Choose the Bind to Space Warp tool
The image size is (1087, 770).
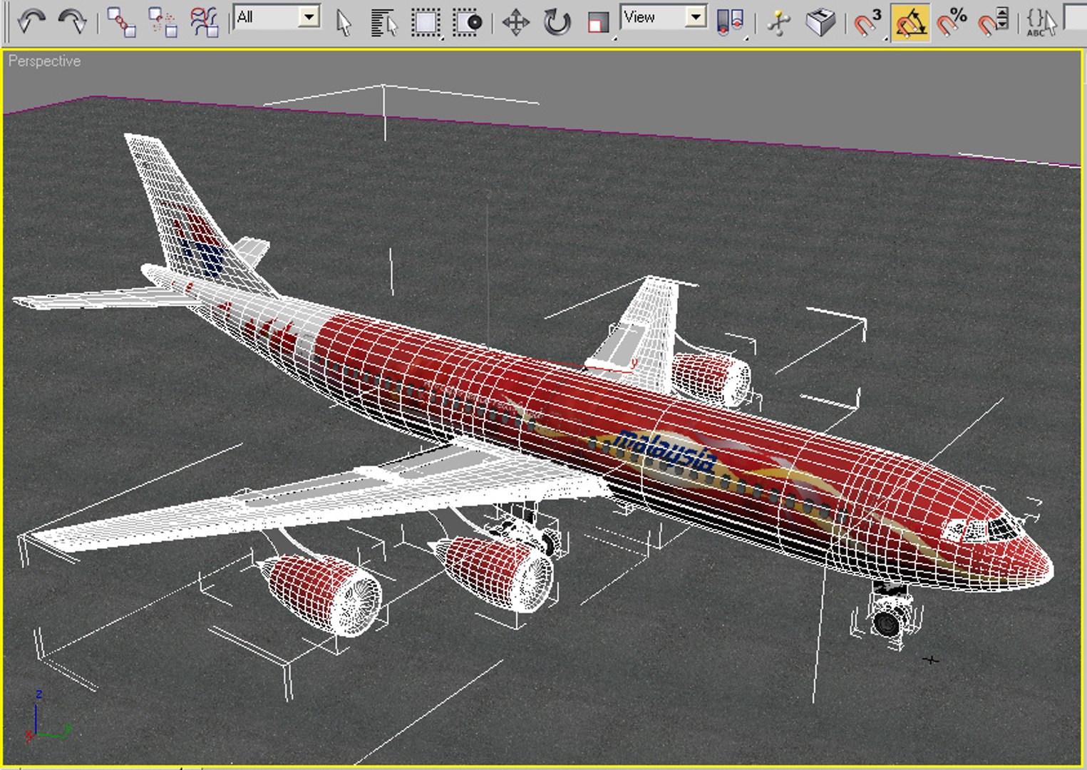[205, 22]
